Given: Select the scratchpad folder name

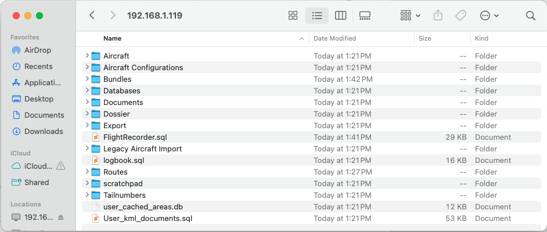Looking at the screenshot, I should click(123, 184).
